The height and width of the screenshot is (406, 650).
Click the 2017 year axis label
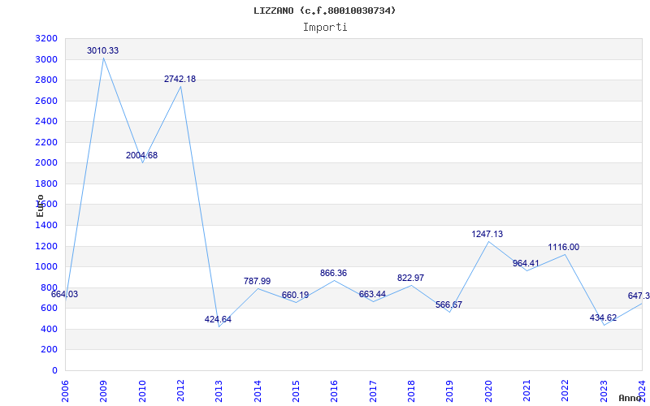[373, 391]
